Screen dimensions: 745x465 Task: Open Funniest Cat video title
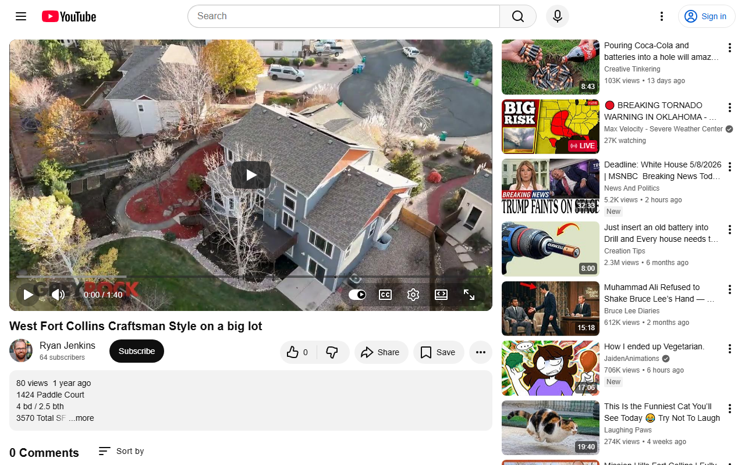point(662,412)
